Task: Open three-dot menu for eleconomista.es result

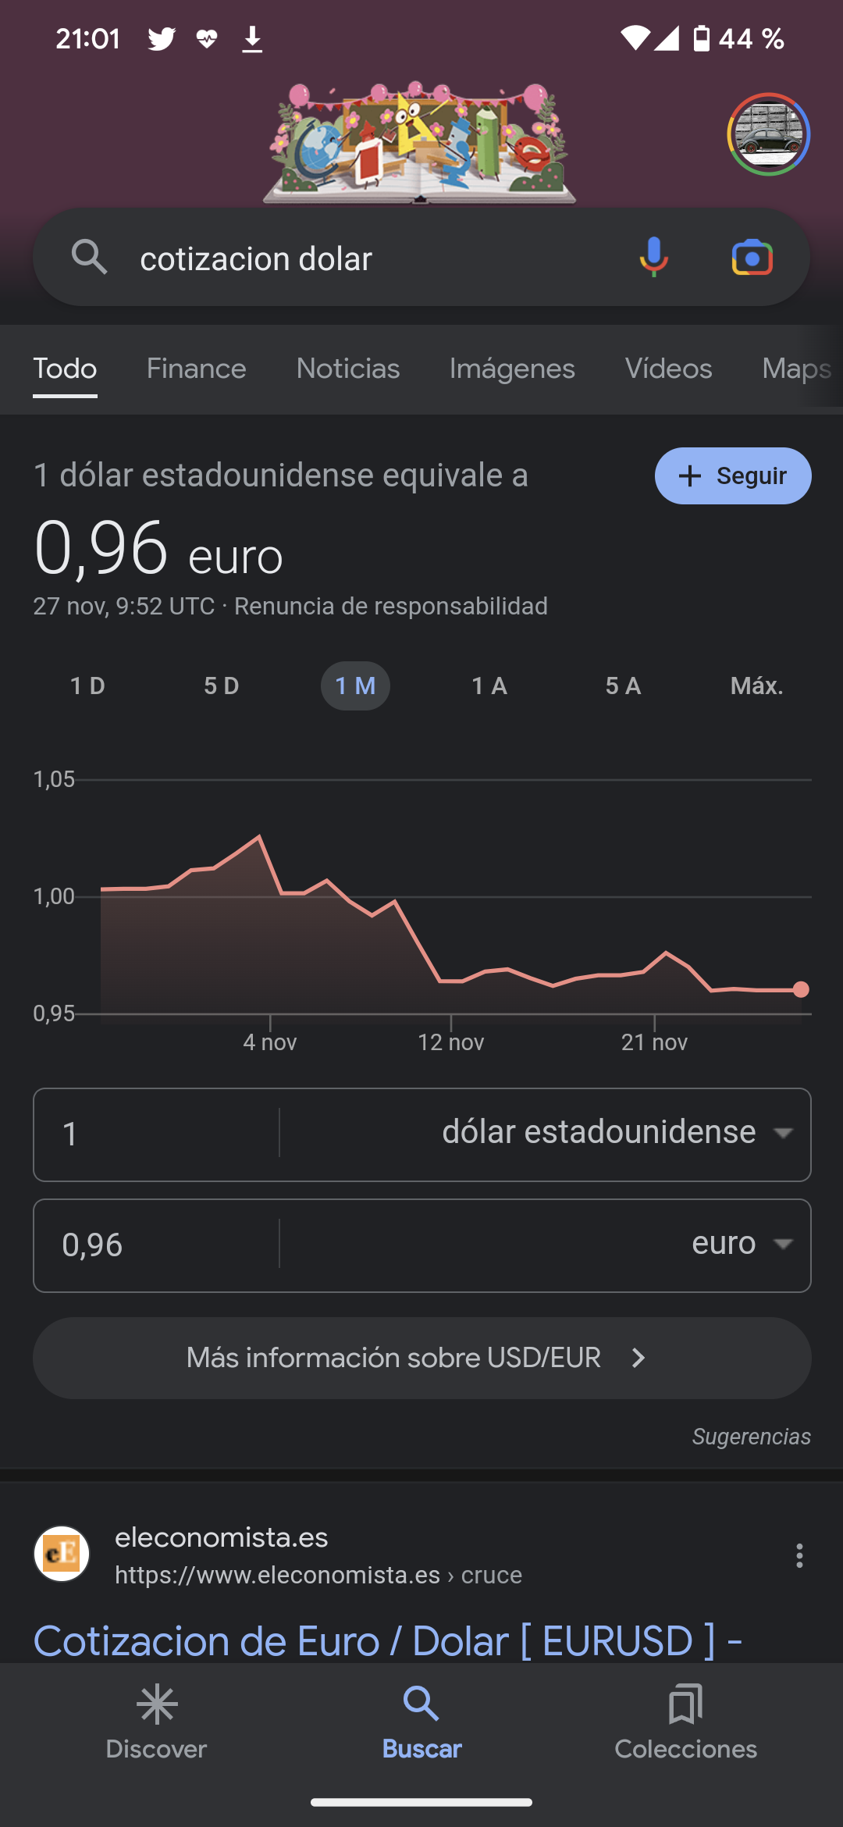Action: (799, 1555)
